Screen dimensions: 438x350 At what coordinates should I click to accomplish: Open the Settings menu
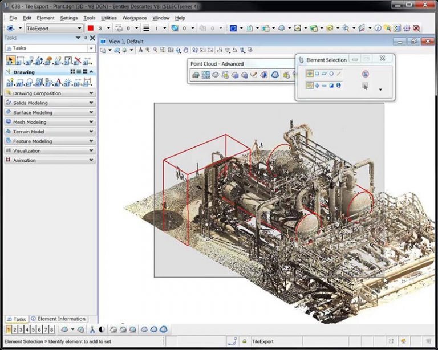[68, 18]
